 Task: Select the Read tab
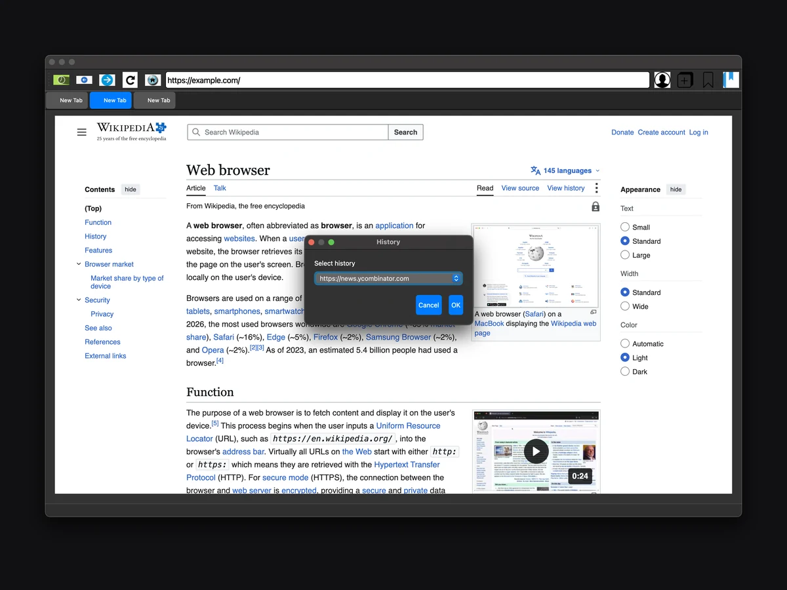pos(485,188)
